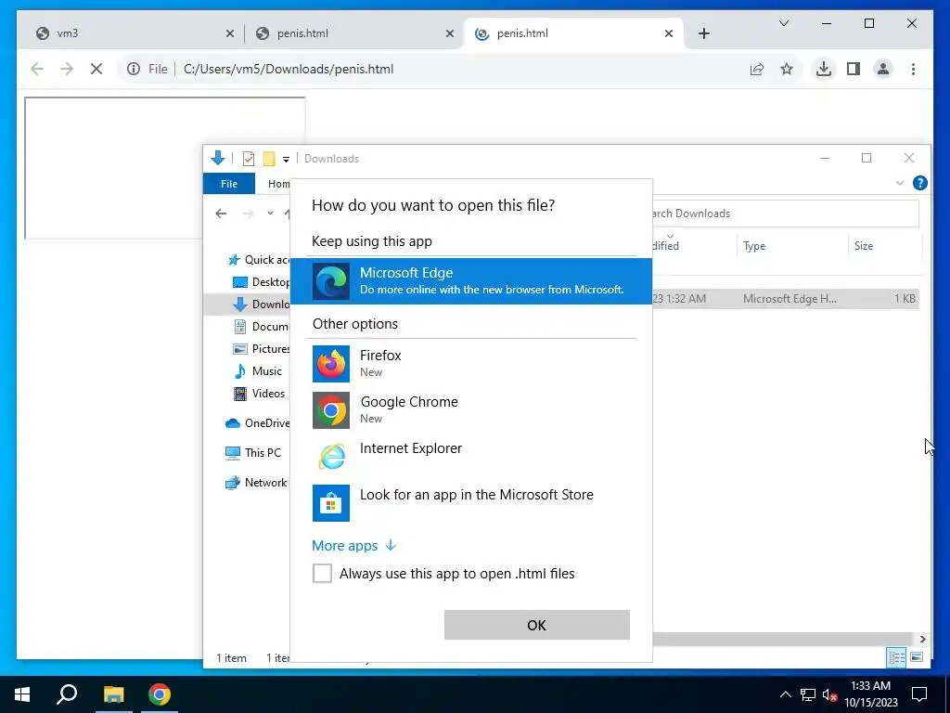Switch Explorer to details view
This screenshot has width=950, height=713.
click(896, 657)
